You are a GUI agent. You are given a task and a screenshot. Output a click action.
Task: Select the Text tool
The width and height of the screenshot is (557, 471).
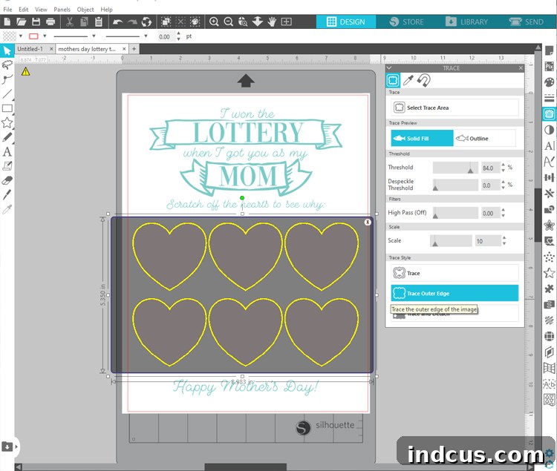(x=7, y=152)
